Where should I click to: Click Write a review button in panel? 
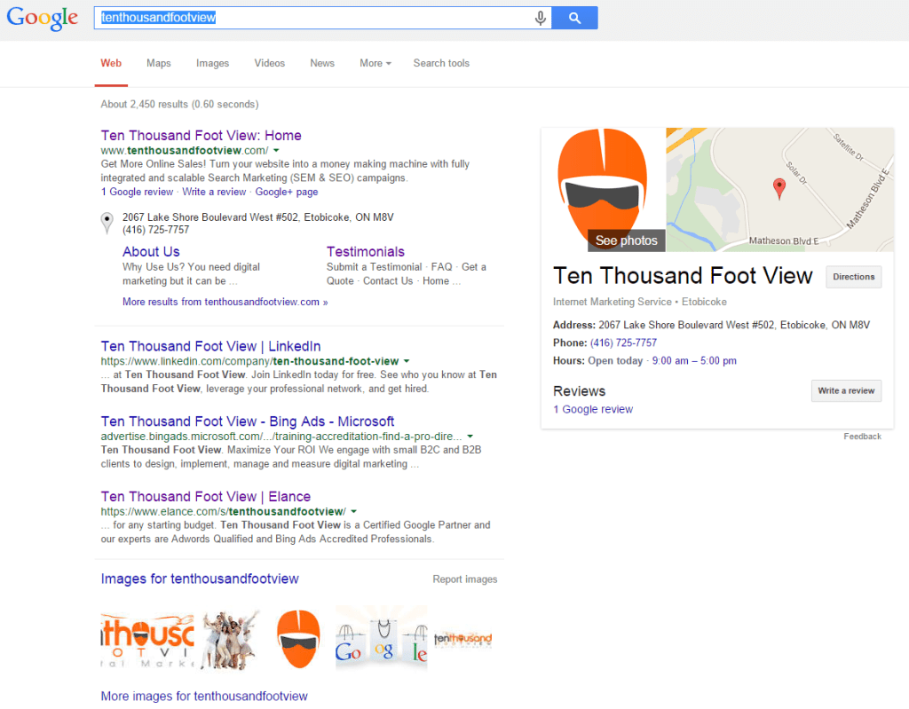846,390
